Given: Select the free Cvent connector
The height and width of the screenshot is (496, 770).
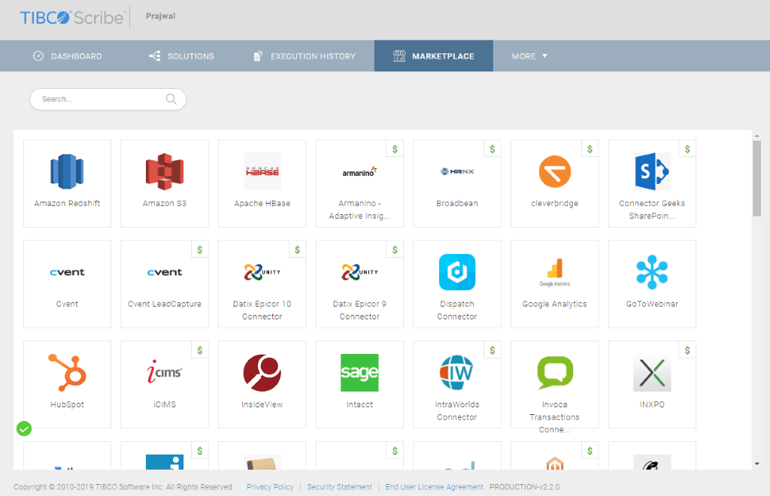Looking at the screenshot, I should 67,284.
